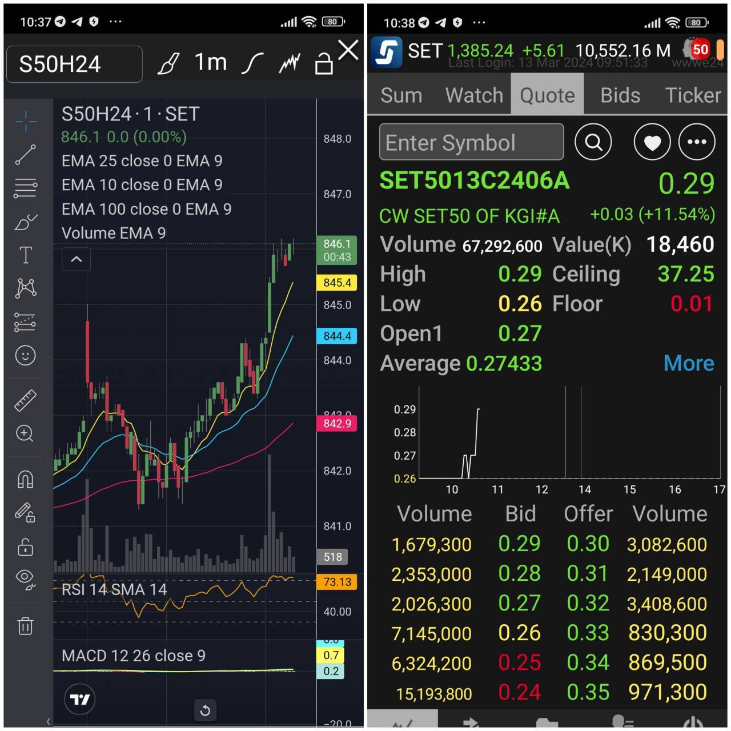Image resolution: width=731 pixels, height=731 pixels.
Task: Close the chart with the X button
Action: click(x=348, y=50)
